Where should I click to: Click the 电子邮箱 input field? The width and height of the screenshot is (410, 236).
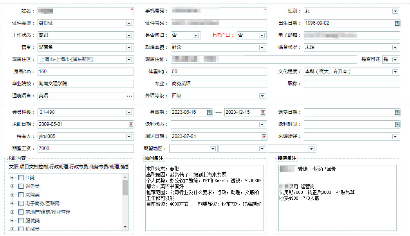tap(352, 35)
